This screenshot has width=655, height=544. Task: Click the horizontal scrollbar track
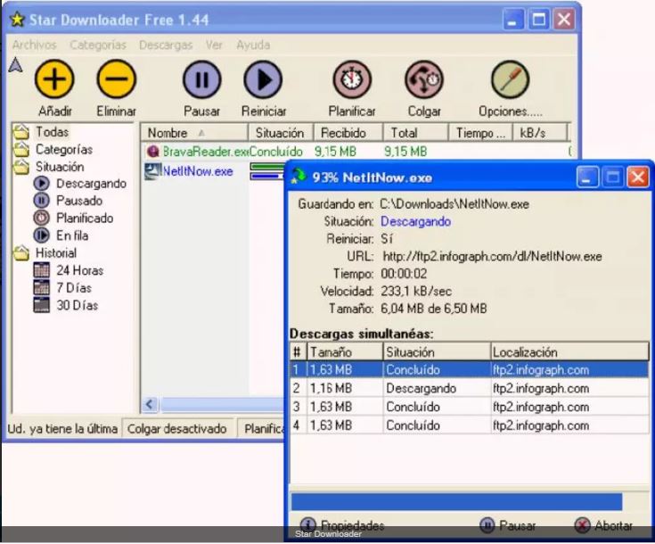[x=222, y=404]
